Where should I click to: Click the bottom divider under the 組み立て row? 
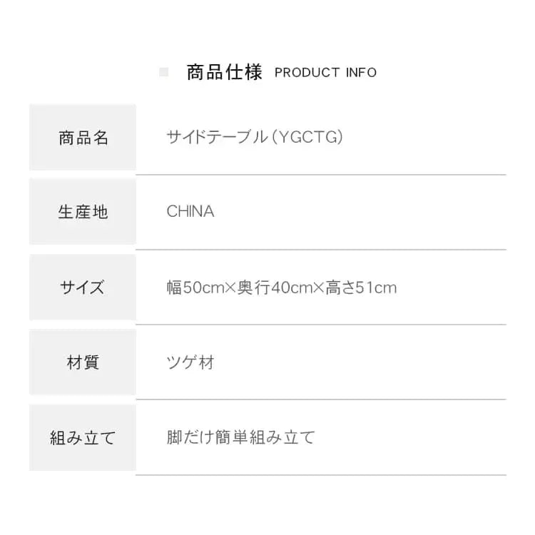(321, 474)
